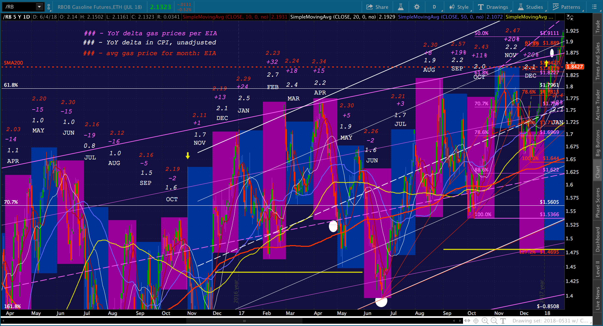Open the Style dropdown
The image size is (603, 326).
pyautogui.click(x=459, y=7)
